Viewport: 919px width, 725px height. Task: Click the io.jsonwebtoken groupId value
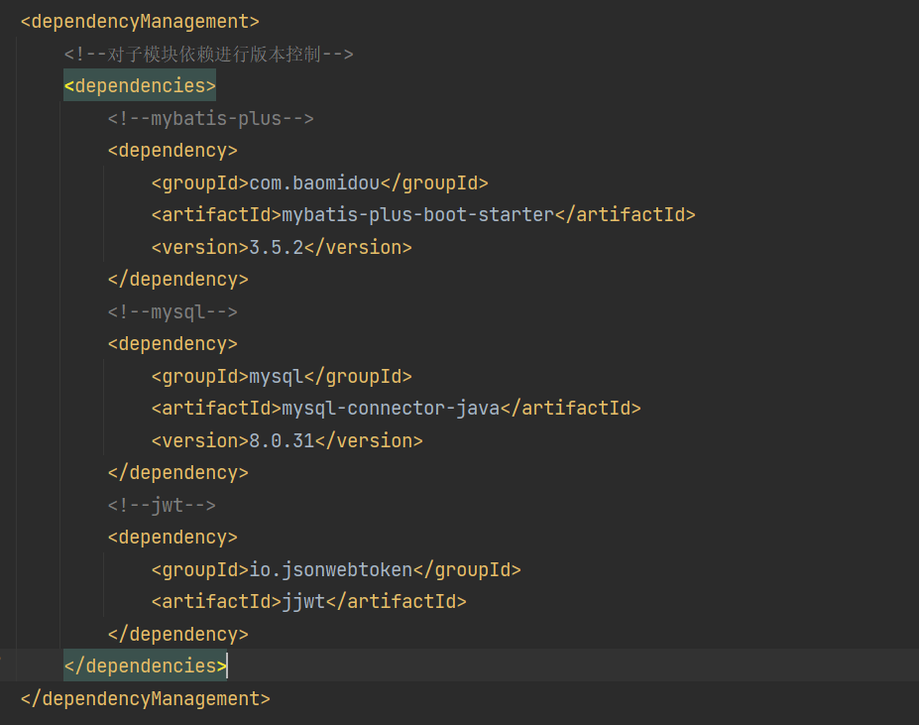(x=330, y=569)
